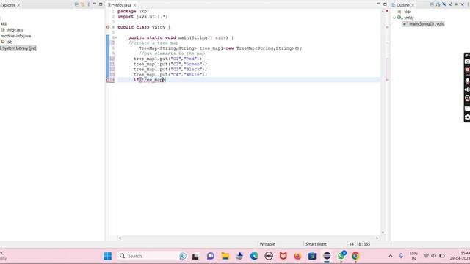470x264 pixels.
Task: Open Firefox on taskbar
Action: (297, 256)
